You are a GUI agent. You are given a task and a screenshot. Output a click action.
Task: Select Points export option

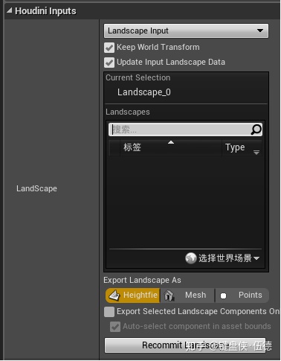click(x=242, y=295)
